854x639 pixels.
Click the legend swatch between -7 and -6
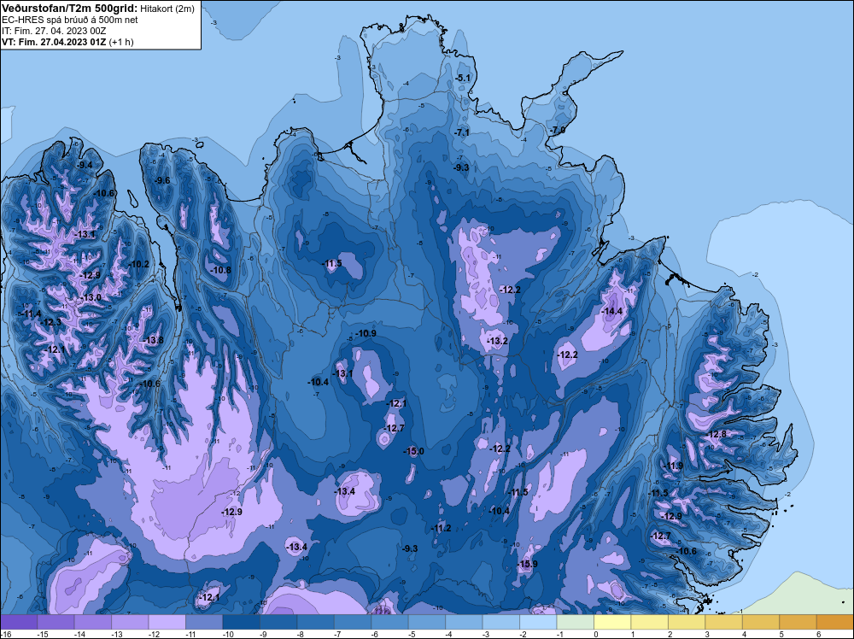(x=353, y=622)
